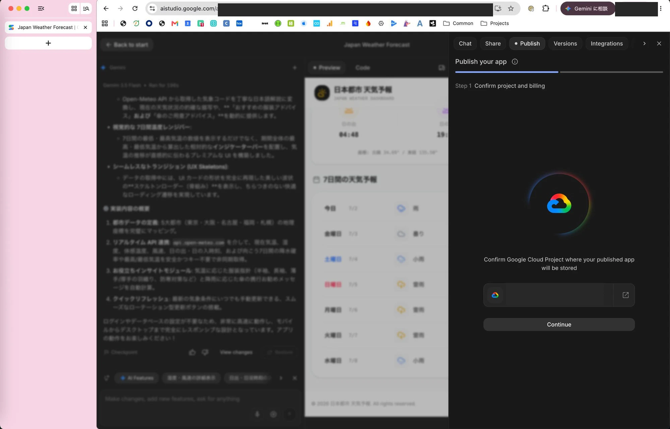Give thumbs down to the response
Image resolution: width=670 pixels, height=429 pixels.
coord(205,352)
